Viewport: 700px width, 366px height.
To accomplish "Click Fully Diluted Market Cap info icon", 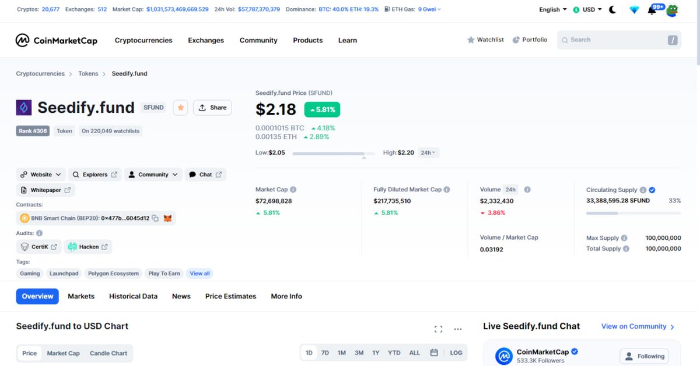I will click(447, 190).
